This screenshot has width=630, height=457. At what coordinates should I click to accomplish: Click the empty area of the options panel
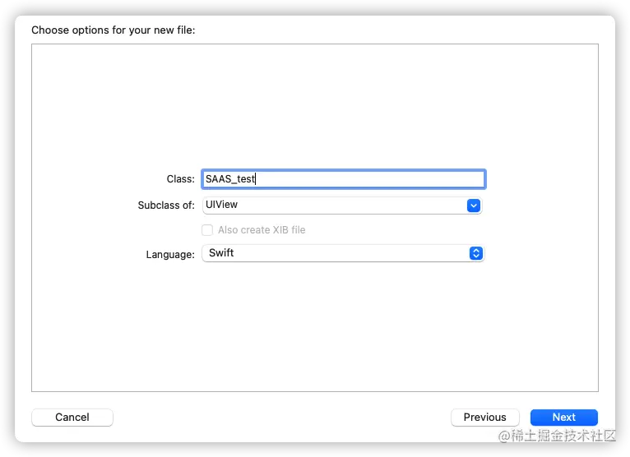[314, 329]
